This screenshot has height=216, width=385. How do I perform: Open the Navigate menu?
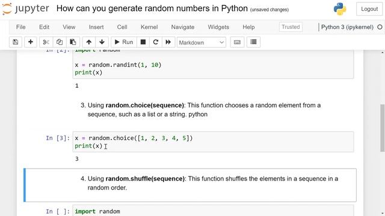coord(183,27)
